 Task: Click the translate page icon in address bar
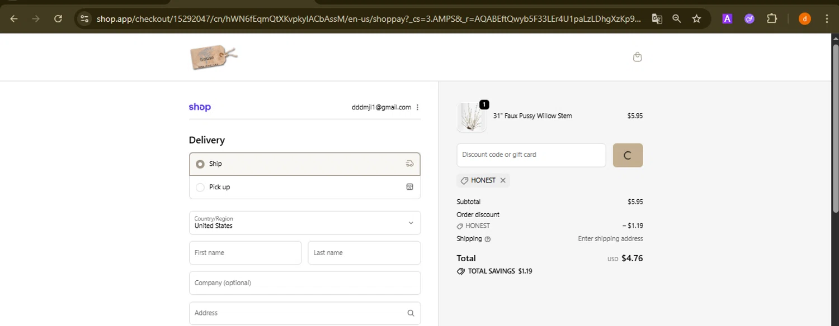pyautogui.click(x=657, y=19)
